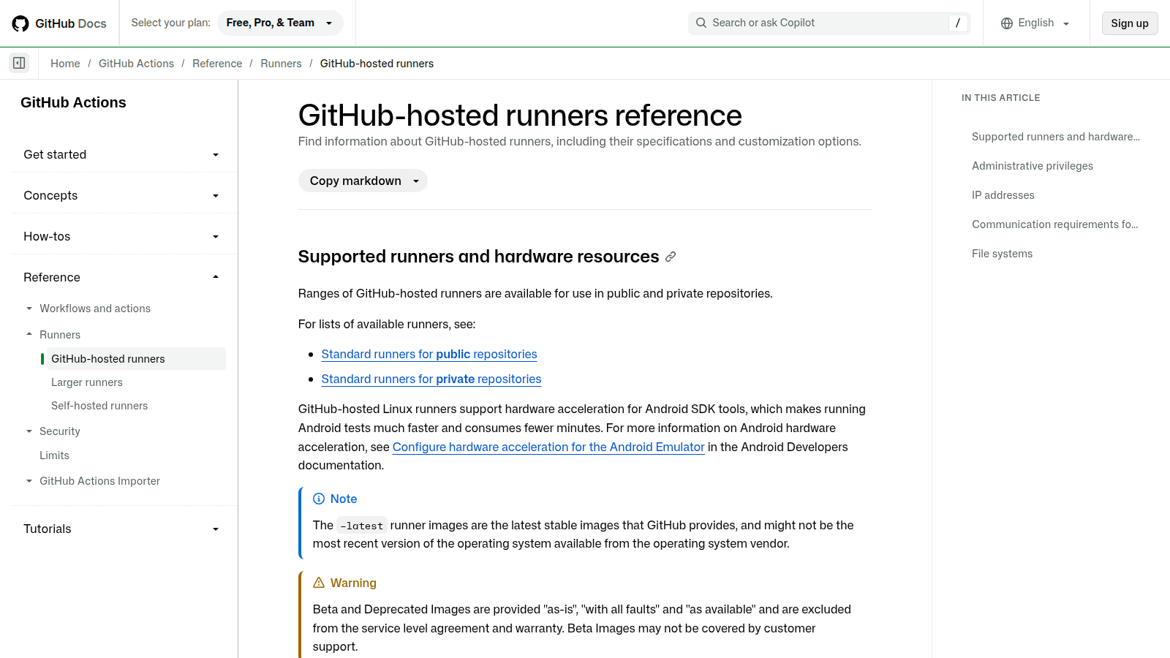
Task: Click the Warning triangle icon
Action: (x=319, y=583)
